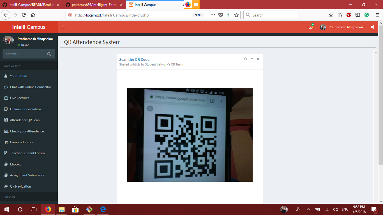Close the Intelli-Campus README.md tab
This screenshot has height=215, width=383.
(58, 5)
